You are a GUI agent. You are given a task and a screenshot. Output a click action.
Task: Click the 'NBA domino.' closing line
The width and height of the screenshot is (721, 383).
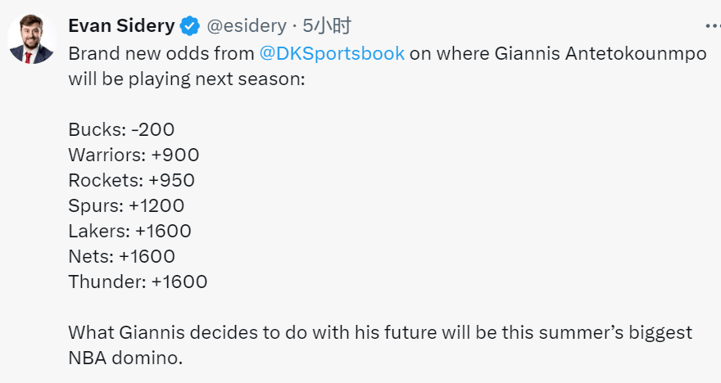tap(125, 358)
